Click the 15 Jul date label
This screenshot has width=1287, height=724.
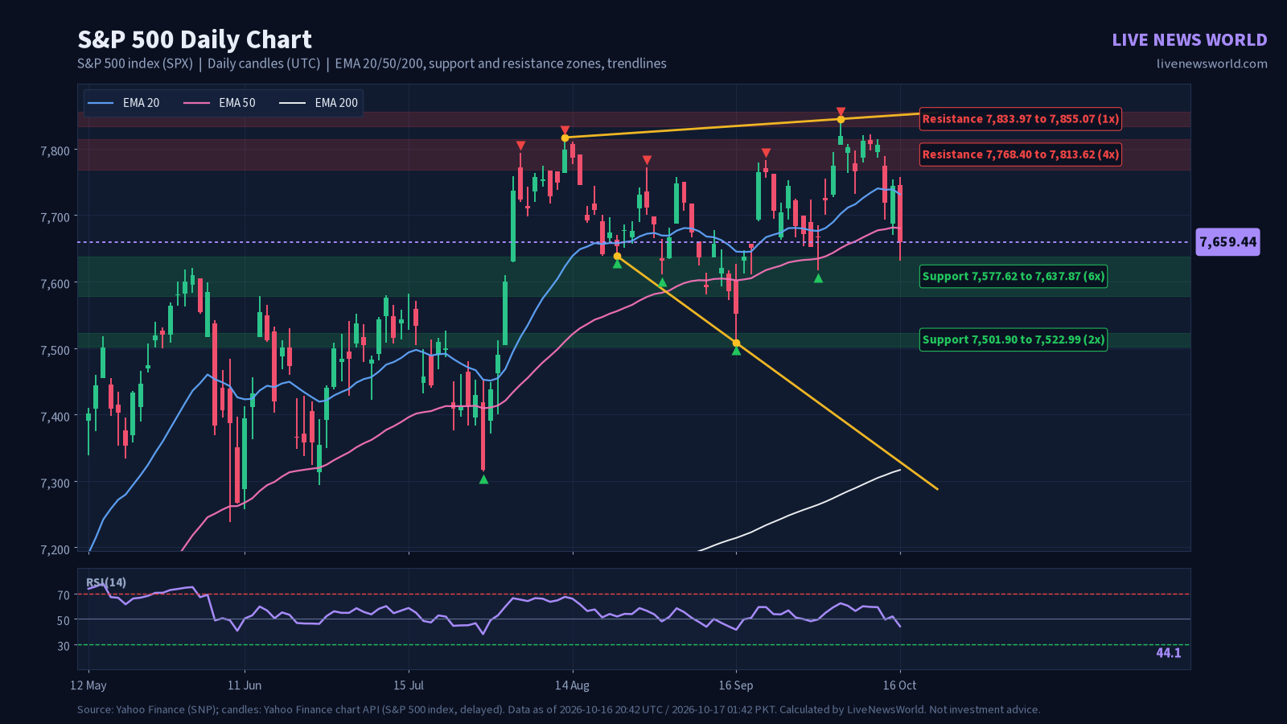click(409, 685)
